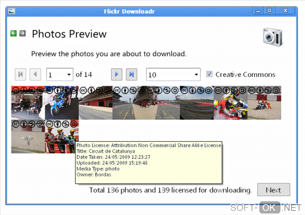Click 'Date Taken: 24/05/2009 12:23:27' tooltip line
Screen dimensions: 305x215
coord(113,157)
